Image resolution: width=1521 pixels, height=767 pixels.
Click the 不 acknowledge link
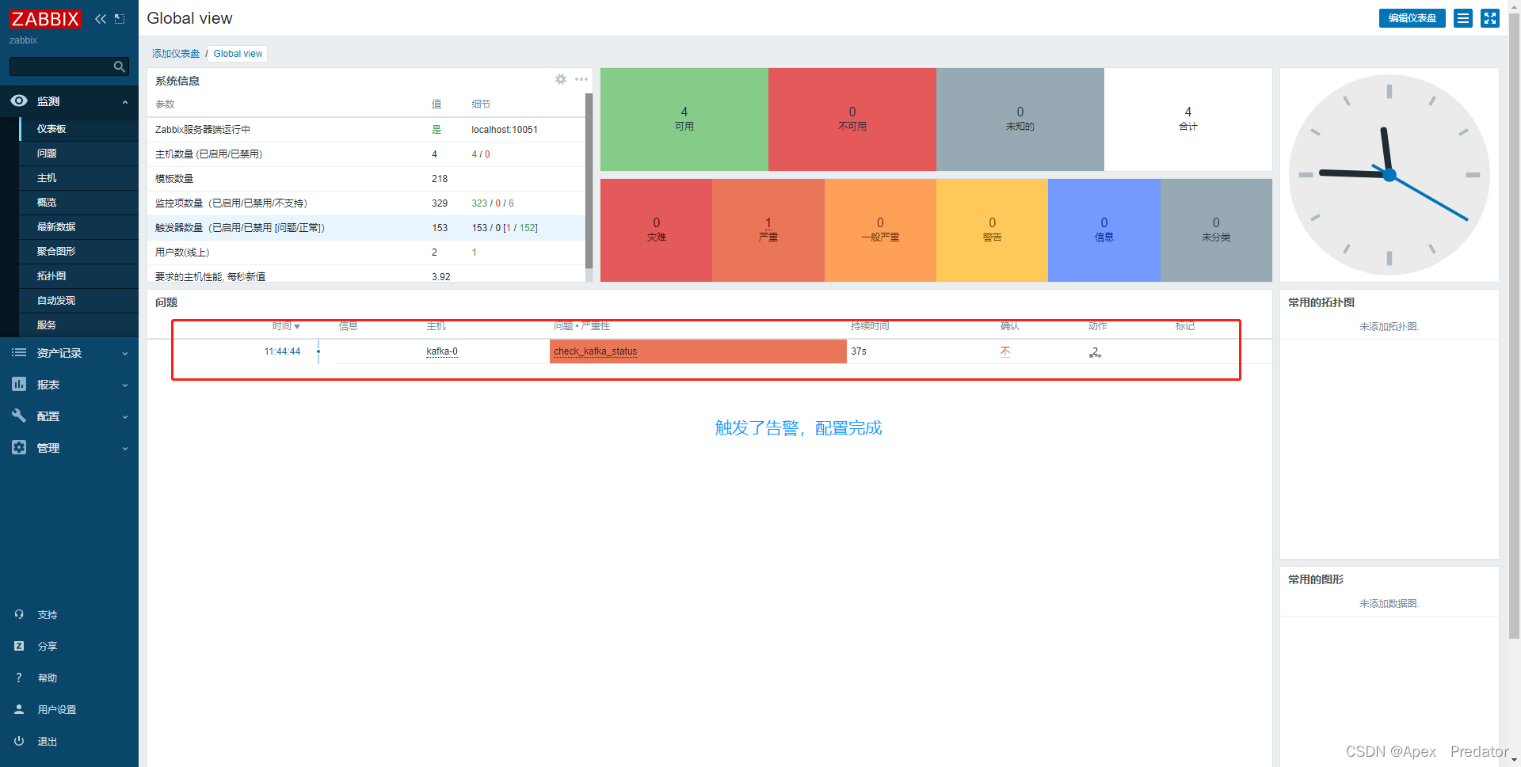(1005, 351)
